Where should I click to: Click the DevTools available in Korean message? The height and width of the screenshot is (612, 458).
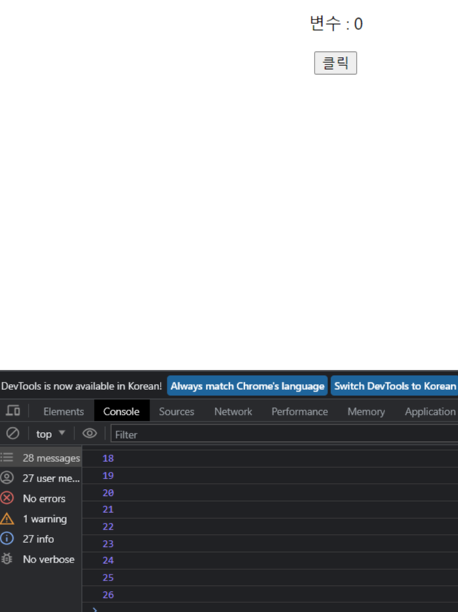pyautogui.click(x=81, y=386)
